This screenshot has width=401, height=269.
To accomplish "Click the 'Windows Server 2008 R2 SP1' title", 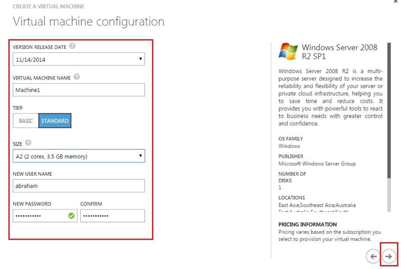I will (339, 52).
